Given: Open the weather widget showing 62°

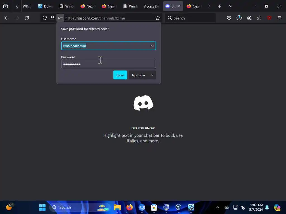Looking at the screenshot, I should tap(9, 207).
